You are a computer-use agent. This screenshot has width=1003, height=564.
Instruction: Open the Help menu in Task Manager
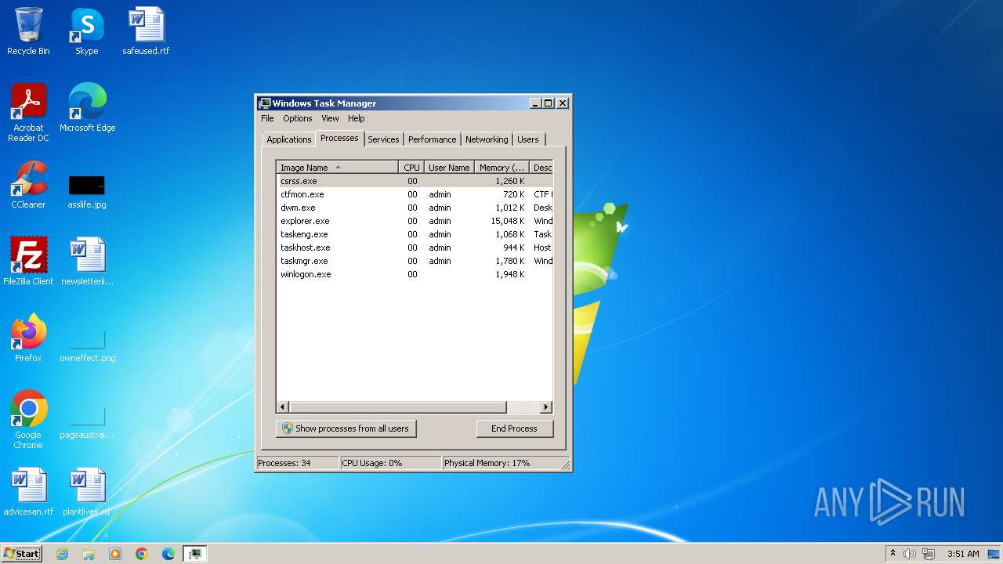pos(357,118)
